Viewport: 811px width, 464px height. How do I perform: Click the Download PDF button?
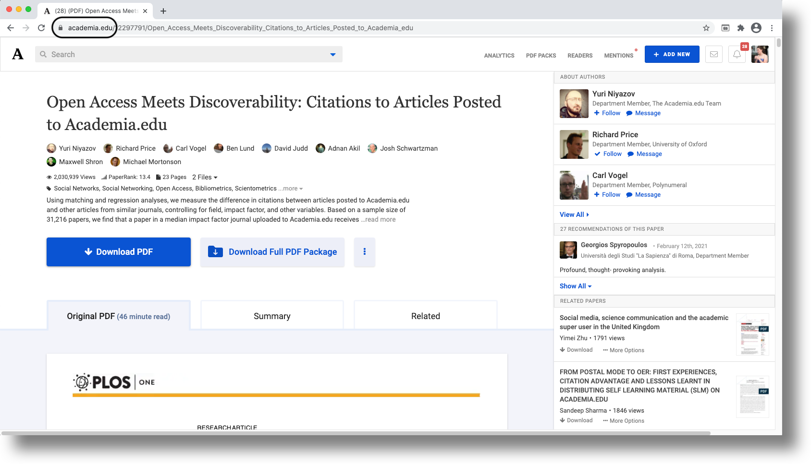(x=119, y=252)
